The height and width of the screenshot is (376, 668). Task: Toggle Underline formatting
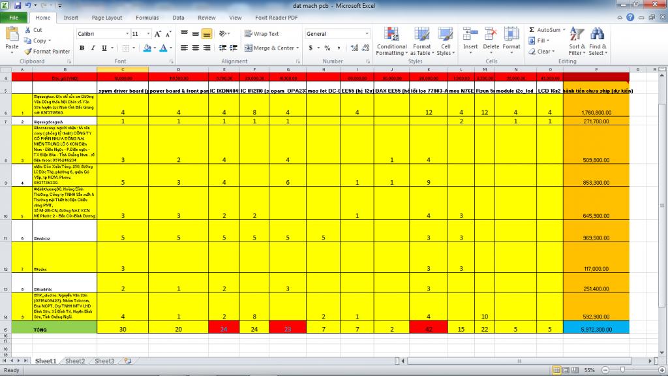click(104, 48)
